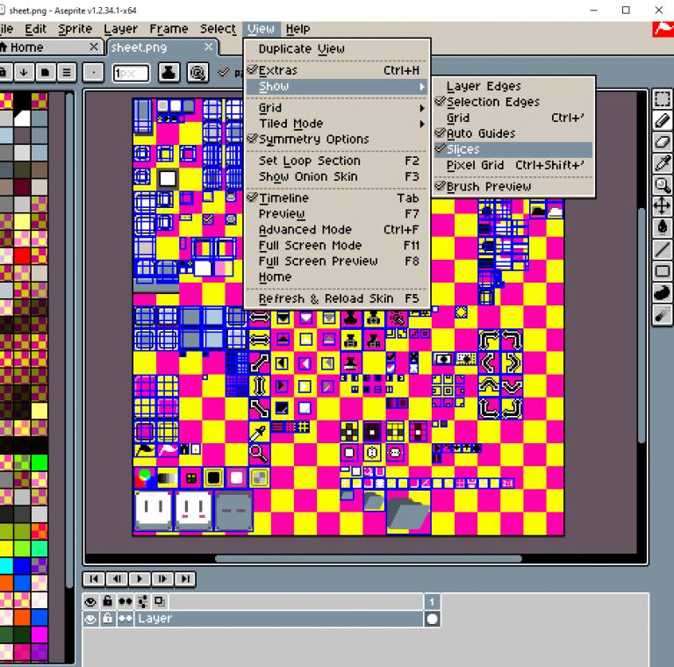Select the Pencil tool in toolbar
Screen dimensions: 674x667
tap(663, 121)
